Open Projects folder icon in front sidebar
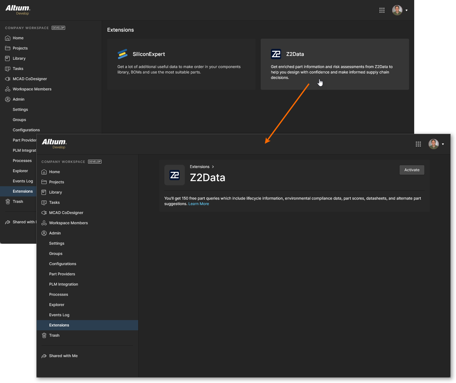 click(x=44, y=182)
